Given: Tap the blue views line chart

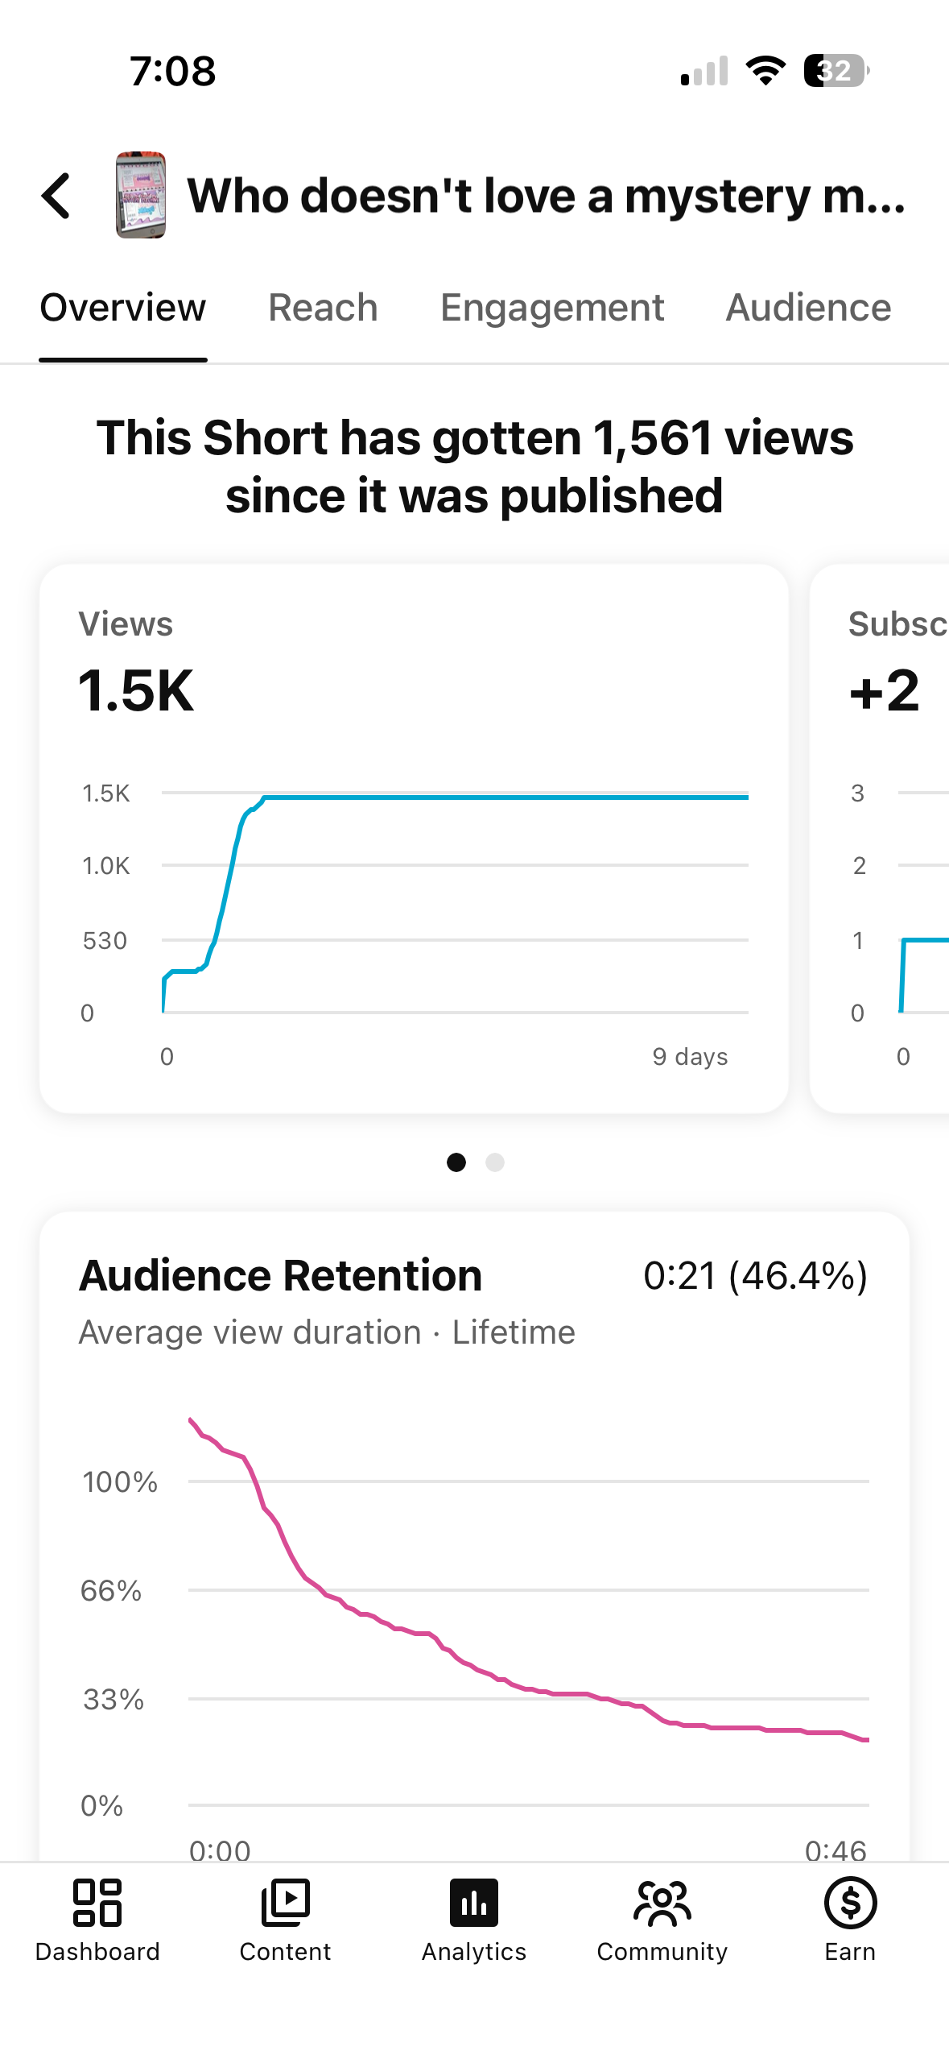Looking at the screenshot, I should pos(456,903).
